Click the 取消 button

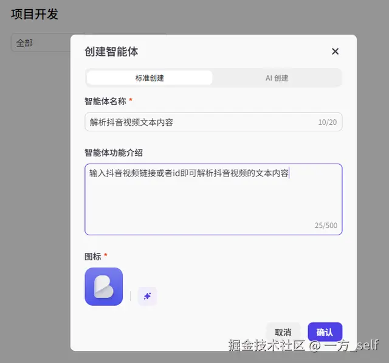point(283,332)
